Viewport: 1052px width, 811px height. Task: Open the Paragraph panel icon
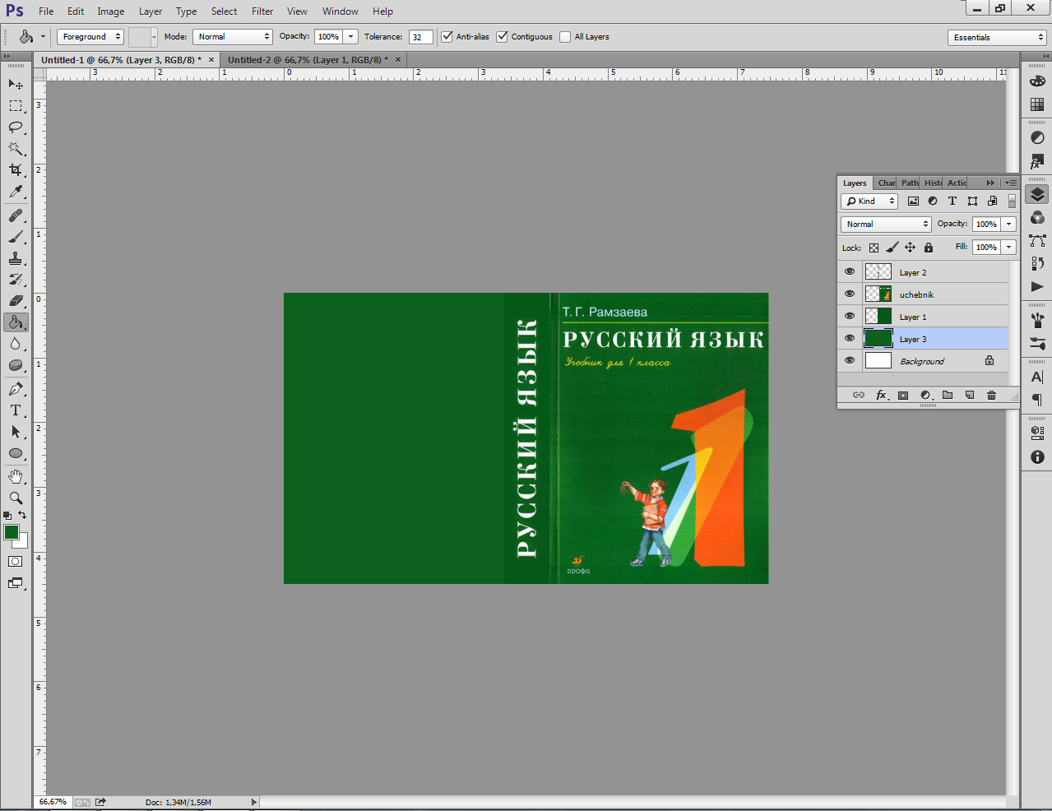1037,400
